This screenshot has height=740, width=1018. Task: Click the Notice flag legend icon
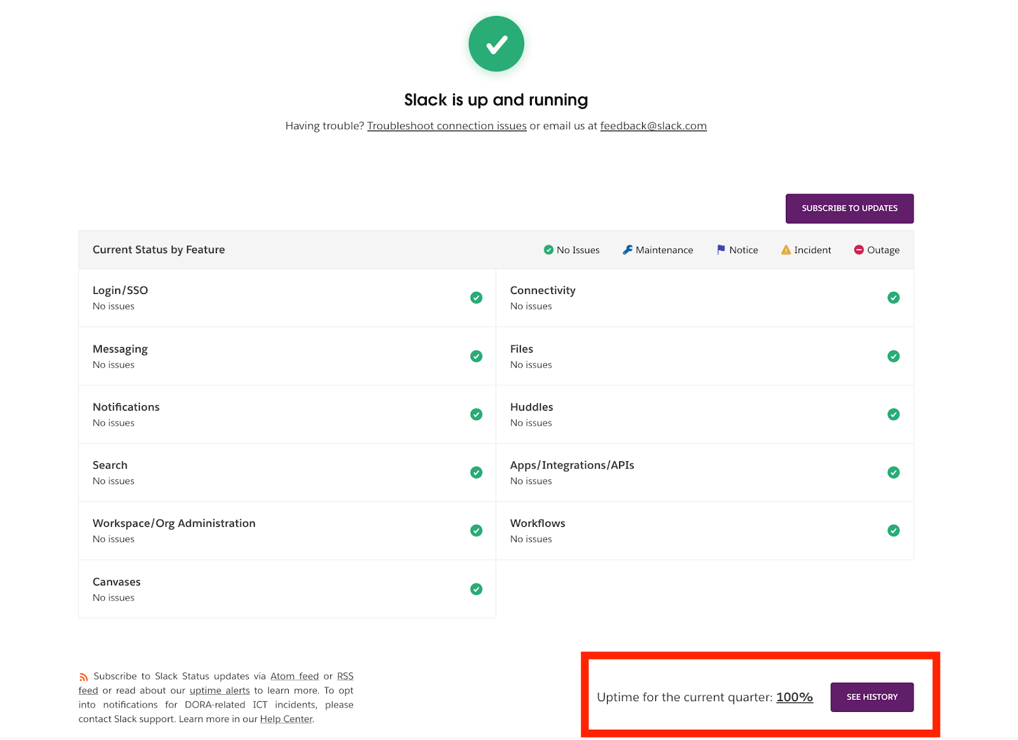click(721, 250)
